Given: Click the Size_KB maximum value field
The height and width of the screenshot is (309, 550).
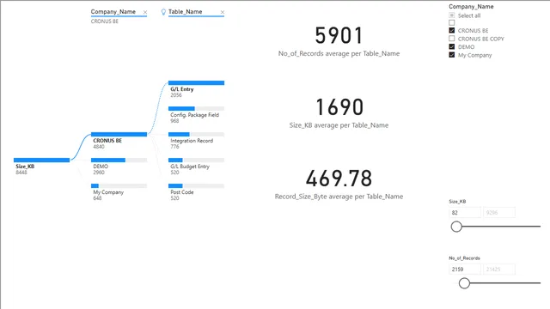Looking at the screenshot, I should pos(499,213).
